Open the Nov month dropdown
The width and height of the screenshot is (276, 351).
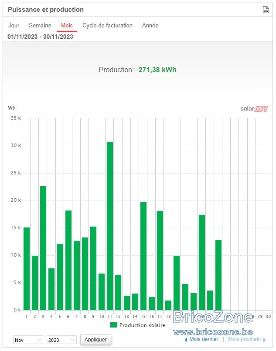[x=28, y=340]
